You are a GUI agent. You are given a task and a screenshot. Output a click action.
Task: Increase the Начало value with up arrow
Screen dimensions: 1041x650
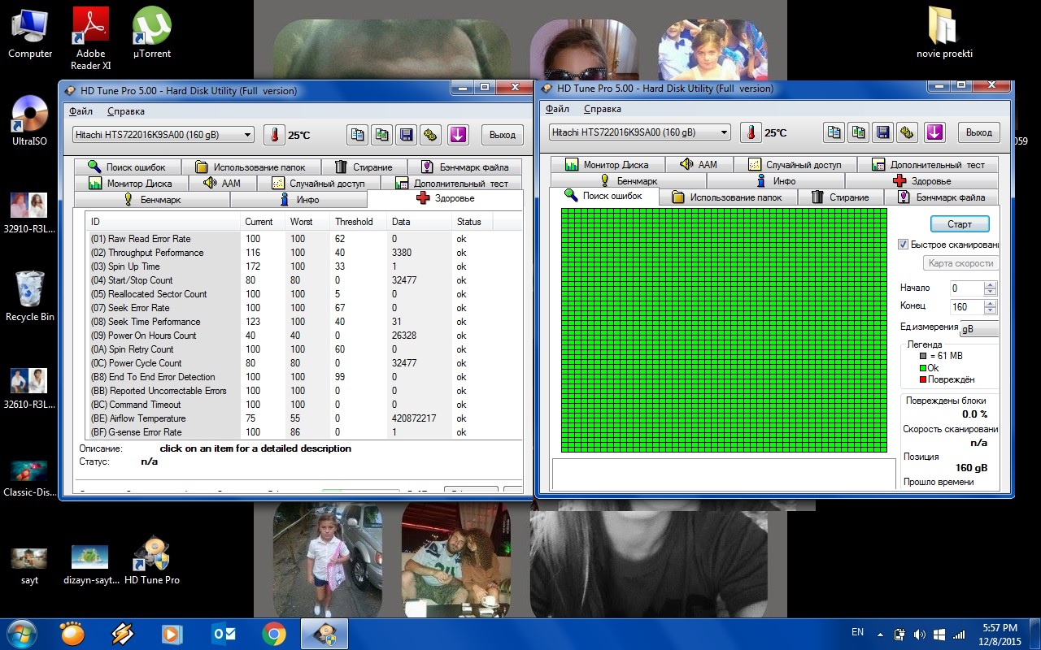[990, 284]
